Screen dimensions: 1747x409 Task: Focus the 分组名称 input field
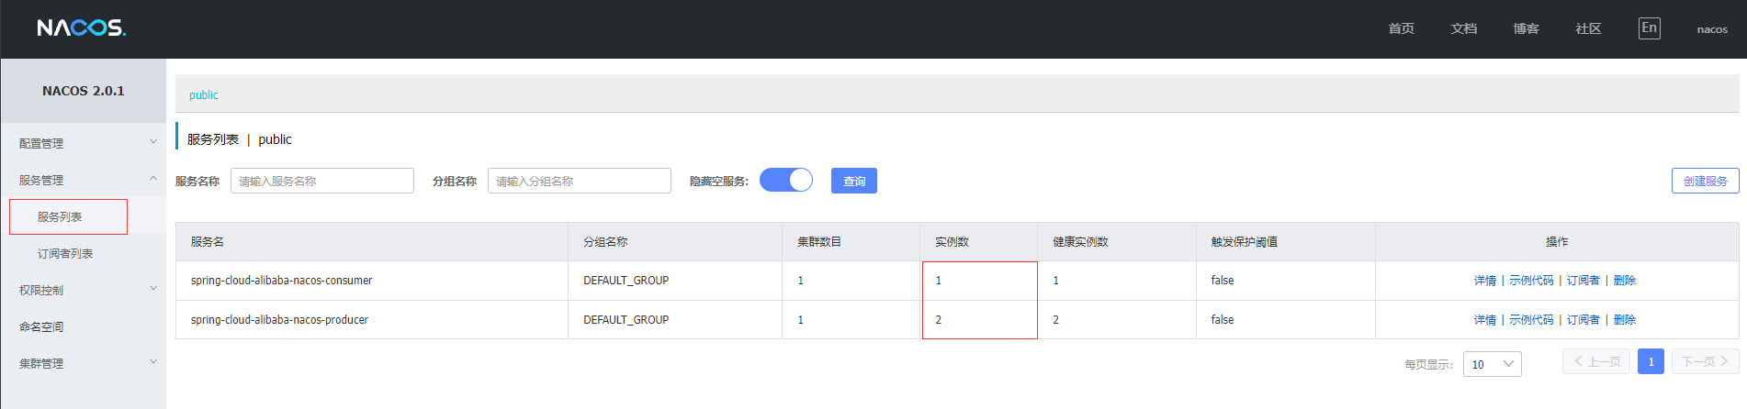[580, 181]
